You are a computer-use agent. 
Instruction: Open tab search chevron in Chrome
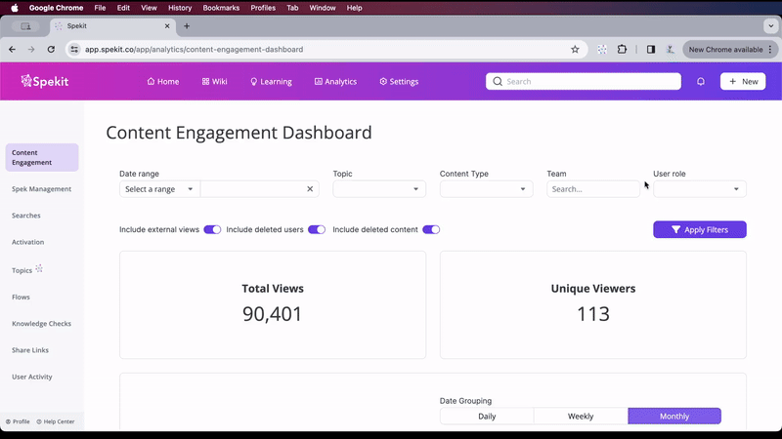[770, 26]
